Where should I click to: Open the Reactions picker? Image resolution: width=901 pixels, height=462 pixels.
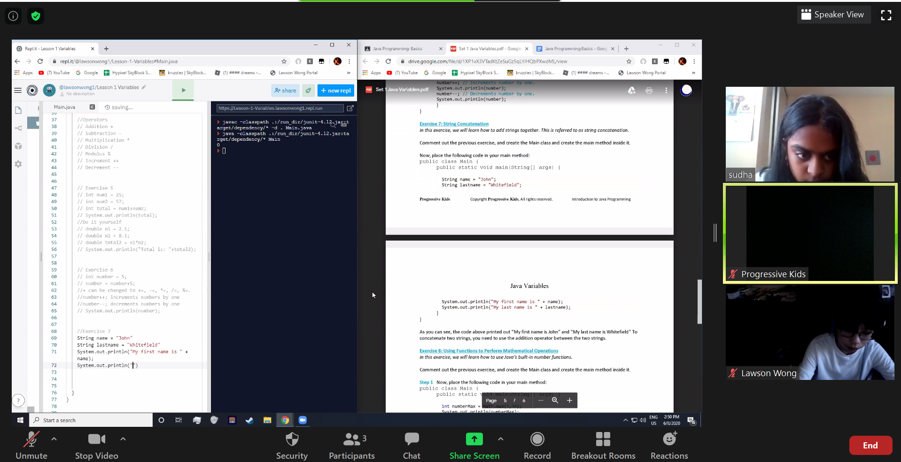[x=669, y=446]
